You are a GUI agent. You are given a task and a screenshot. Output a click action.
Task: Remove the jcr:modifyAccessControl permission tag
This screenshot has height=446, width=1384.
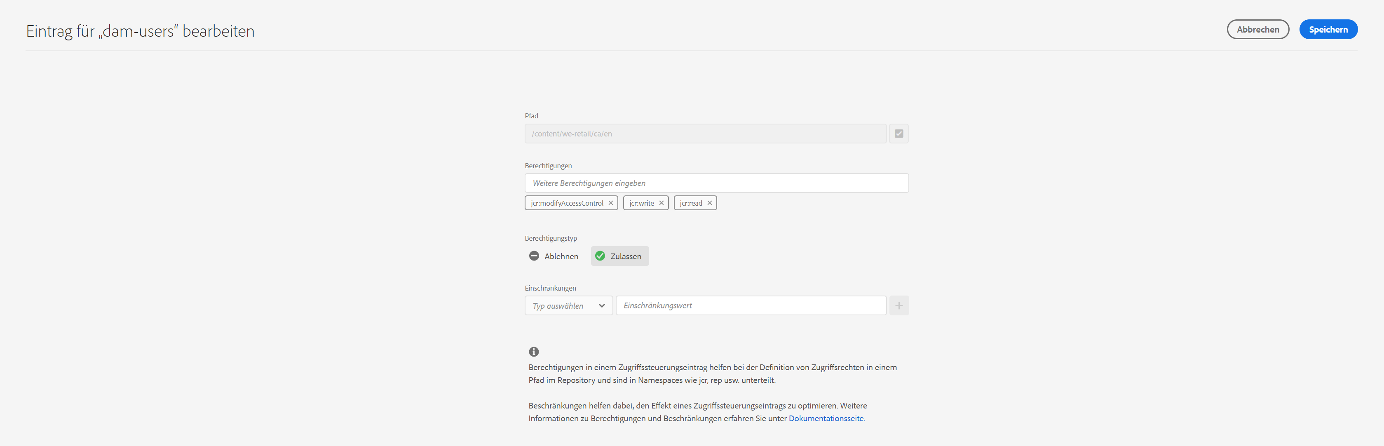click(610, 203)
